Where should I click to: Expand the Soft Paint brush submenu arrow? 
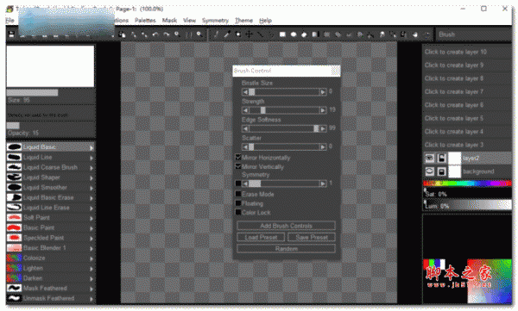[92, 218]
